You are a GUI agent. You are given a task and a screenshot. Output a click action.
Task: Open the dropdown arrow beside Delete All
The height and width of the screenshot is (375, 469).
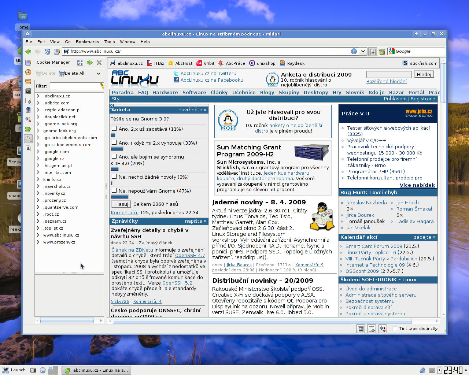(x=99, y=73)
